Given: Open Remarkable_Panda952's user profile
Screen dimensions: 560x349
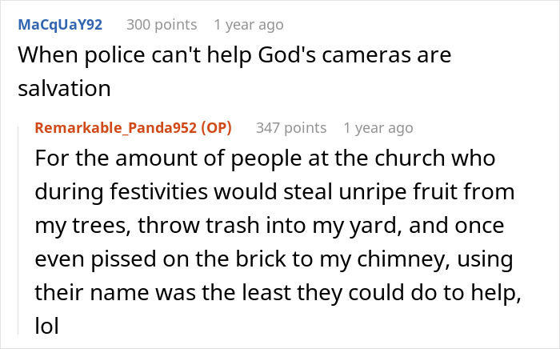Looking at the screenshot, I should click(114, 127).
